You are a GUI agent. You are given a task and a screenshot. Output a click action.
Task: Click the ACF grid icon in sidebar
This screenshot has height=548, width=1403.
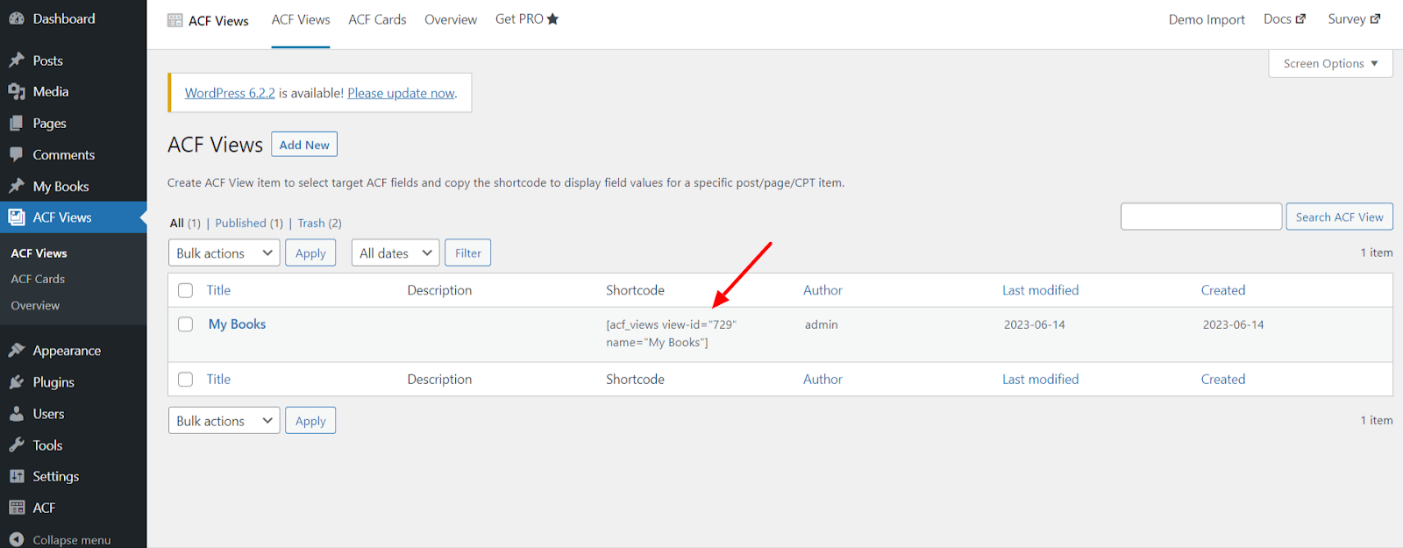pos(16,508)
